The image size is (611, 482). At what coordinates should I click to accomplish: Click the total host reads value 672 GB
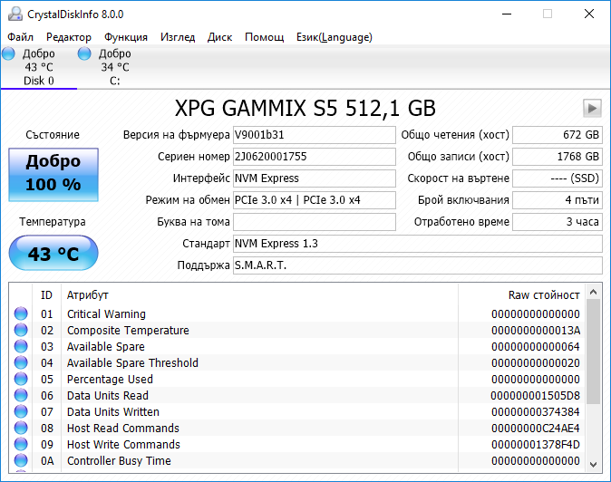(558, 135)
